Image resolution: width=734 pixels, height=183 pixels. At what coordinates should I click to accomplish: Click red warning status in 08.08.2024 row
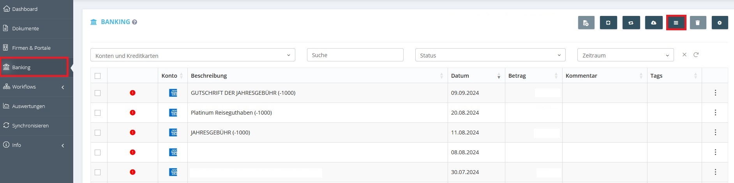[132, 152]
